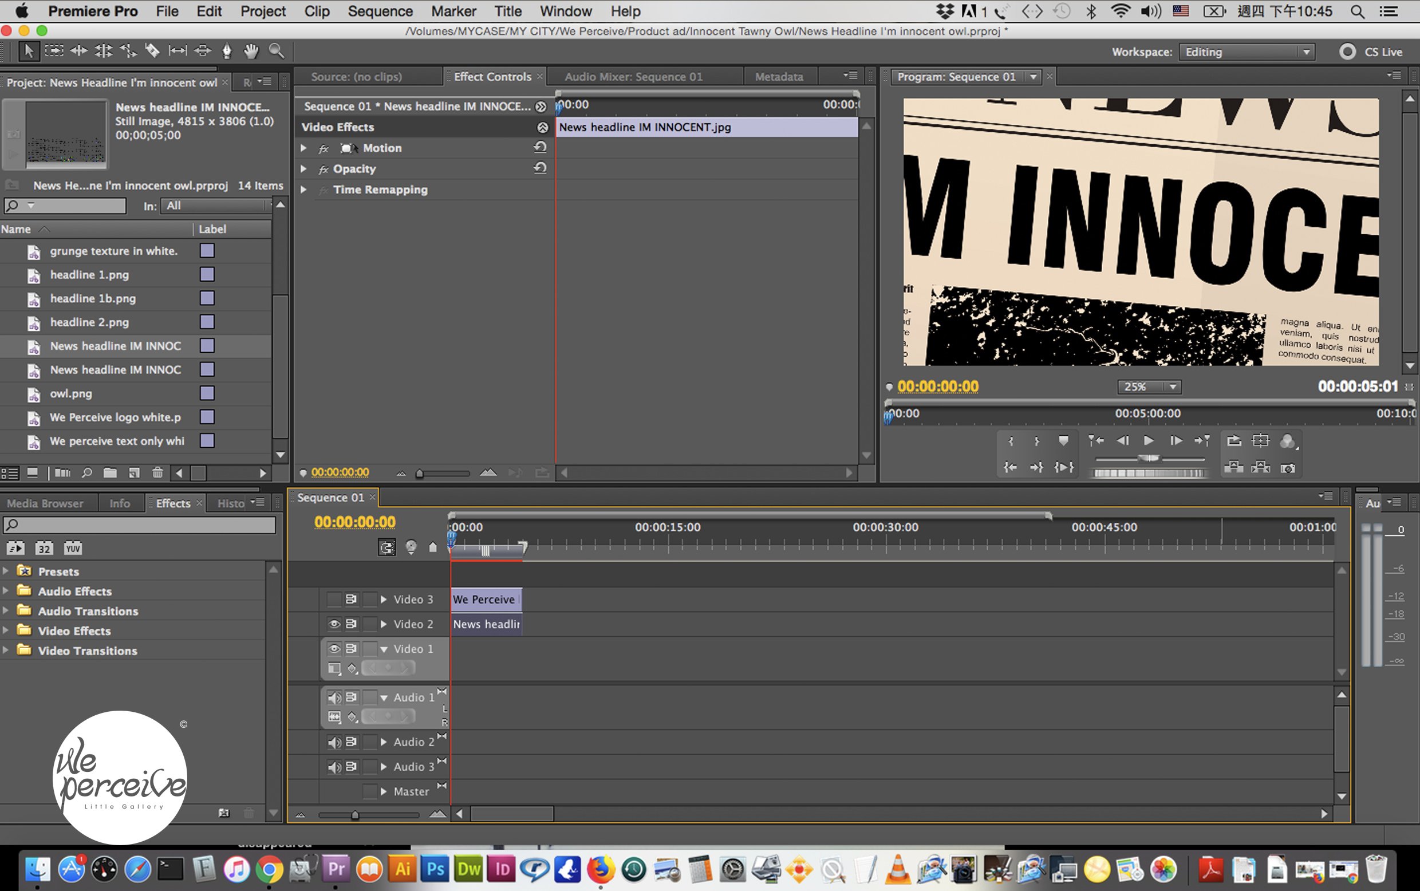Select the Track Select tool
1420x891 pixels.
[54, 51]
